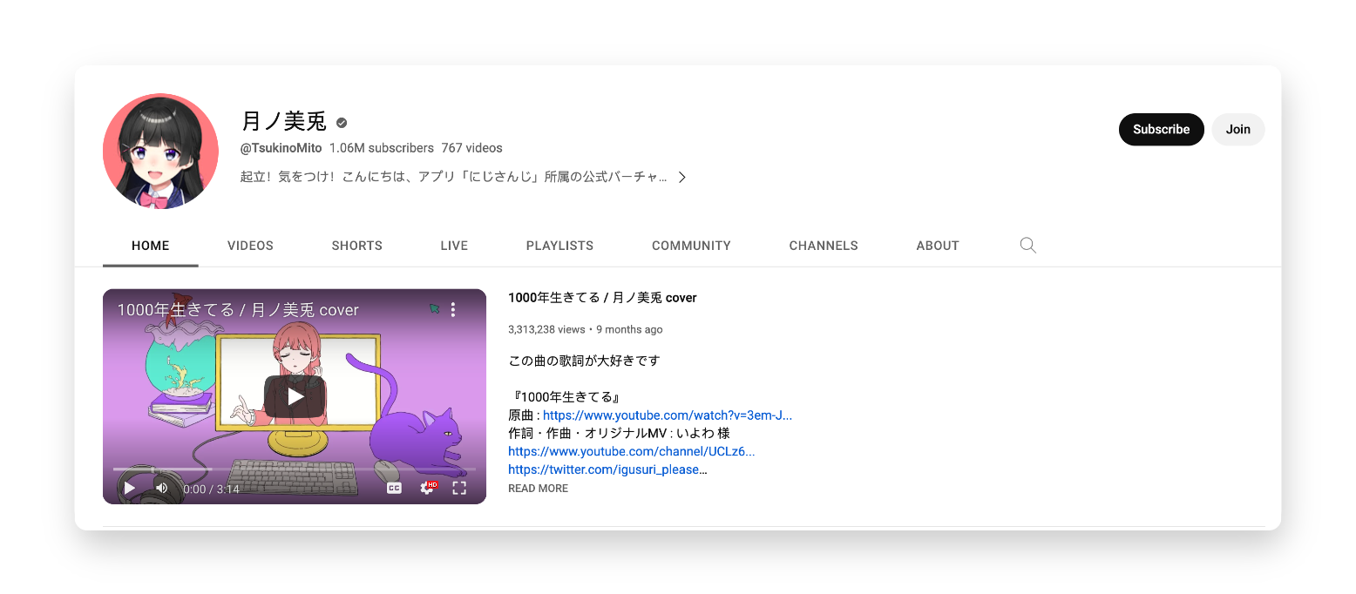Click the 767 videos count
Image resolution: width=1356 pixels, height=594 pixels.
click(x=471, y=148)
